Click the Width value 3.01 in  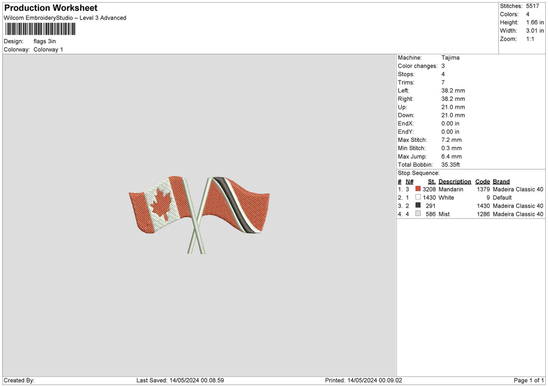point(535,31)
